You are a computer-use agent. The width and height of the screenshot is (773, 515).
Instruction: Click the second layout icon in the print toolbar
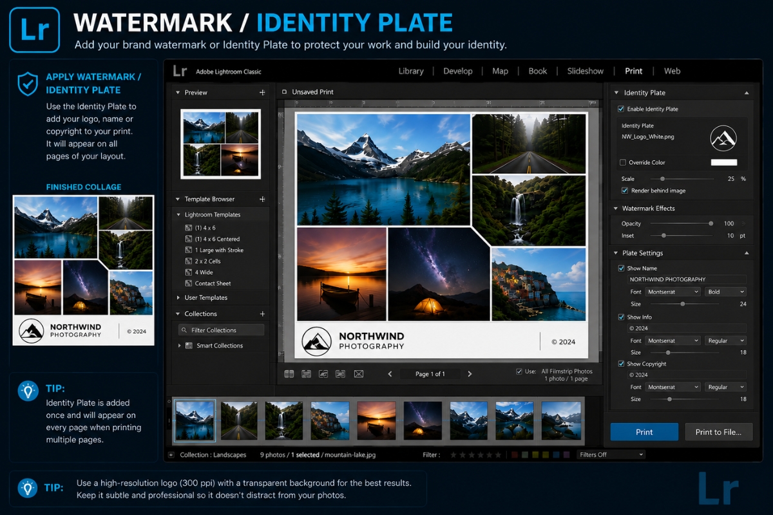pos(307,374)
